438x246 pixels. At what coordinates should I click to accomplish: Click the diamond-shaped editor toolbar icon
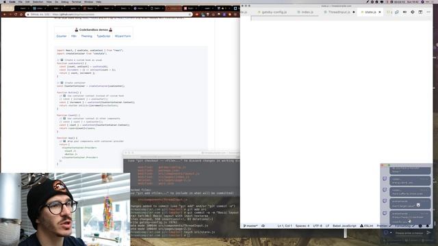click(413, 12)
